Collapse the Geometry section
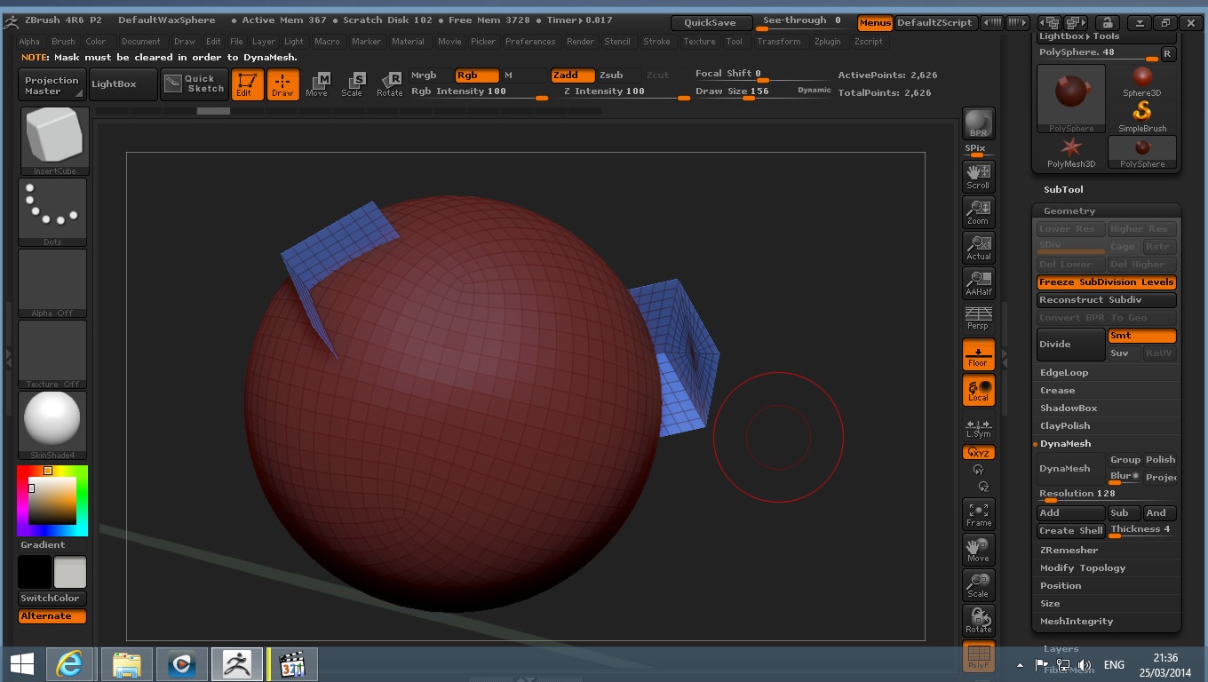The image size is (1208, 682). point(1069,210)
